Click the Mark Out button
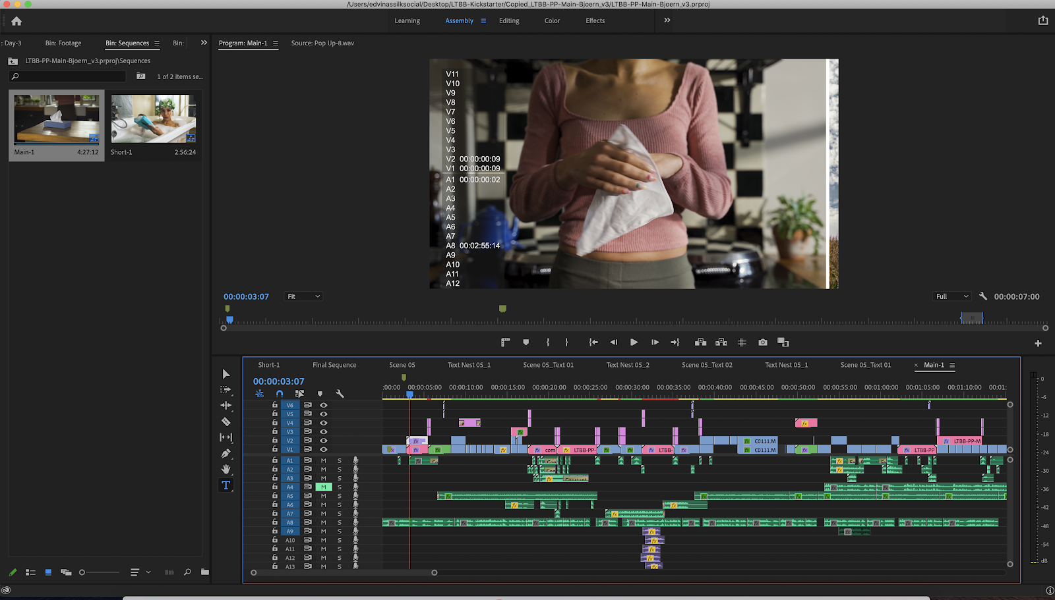 [566, 342]
